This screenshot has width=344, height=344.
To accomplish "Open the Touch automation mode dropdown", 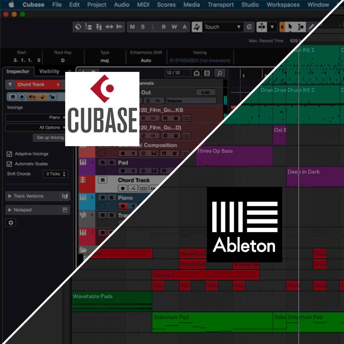I will coord(222,27).
